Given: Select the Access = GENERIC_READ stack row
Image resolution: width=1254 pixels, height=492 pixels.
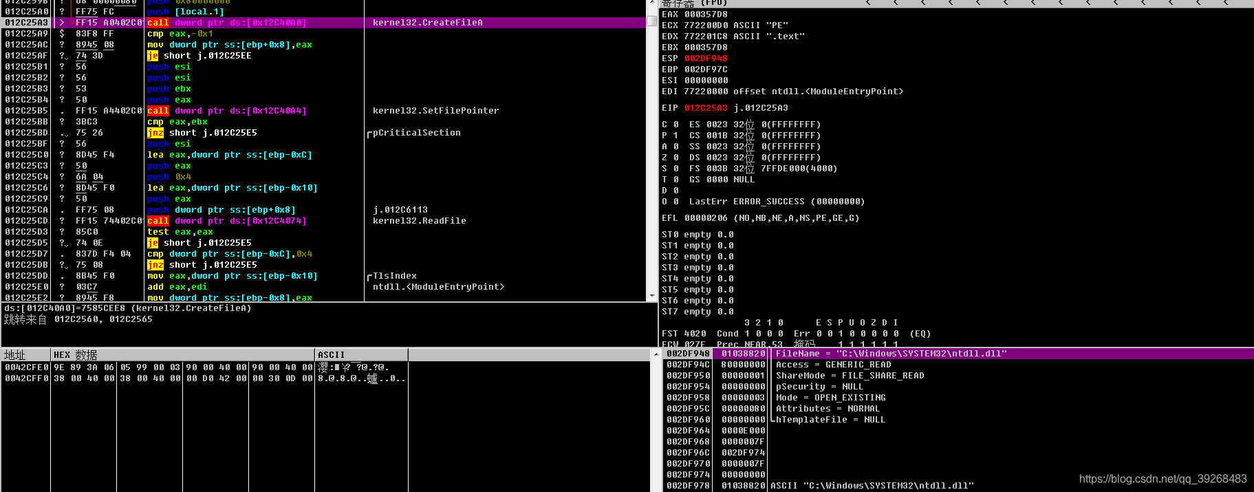Looking at the screenshot, I should click(958, 365).
